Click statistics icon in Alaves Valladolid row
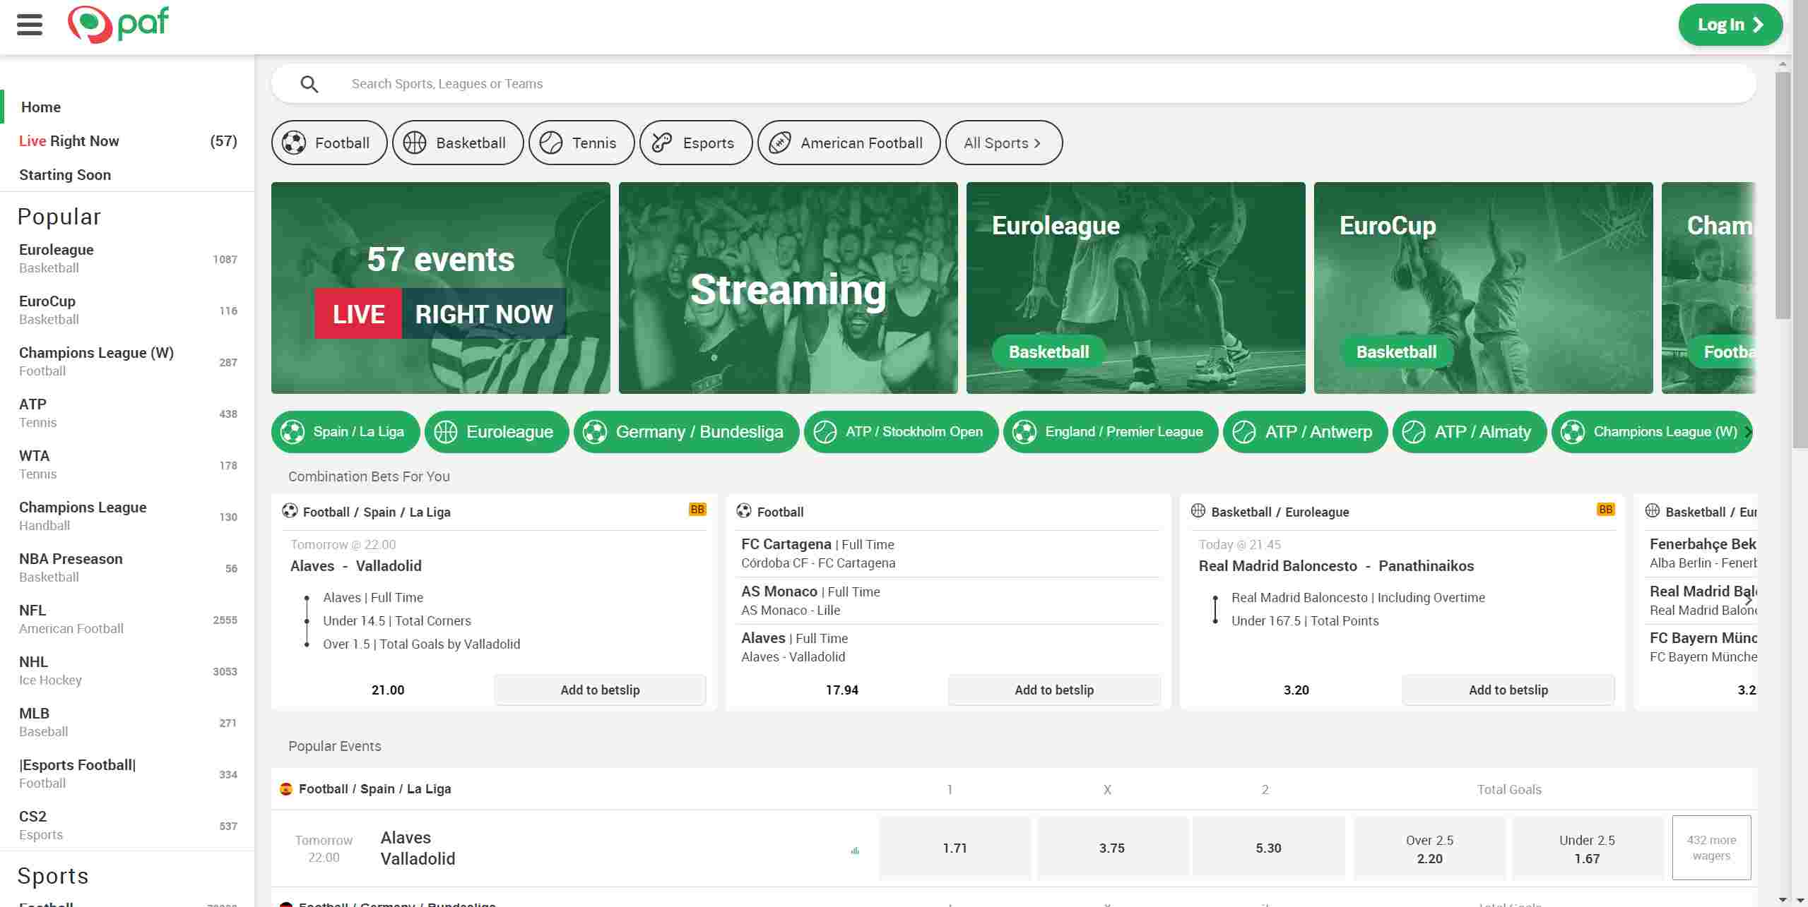This screenshot has height=907, width=1808. pyautogui.click(x=855, y=851)
